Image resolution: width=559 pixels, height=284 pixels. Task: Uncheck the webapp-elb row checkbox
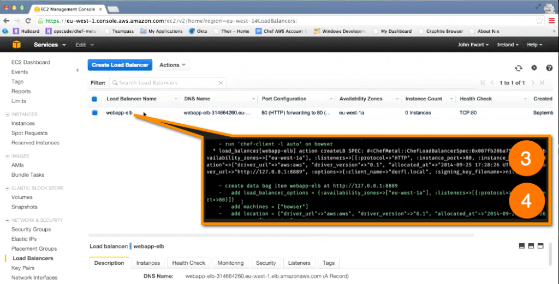pos(94,113)
